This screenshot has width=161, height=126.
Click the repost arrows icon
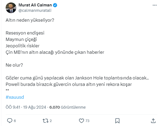click(x=45, y=120)
